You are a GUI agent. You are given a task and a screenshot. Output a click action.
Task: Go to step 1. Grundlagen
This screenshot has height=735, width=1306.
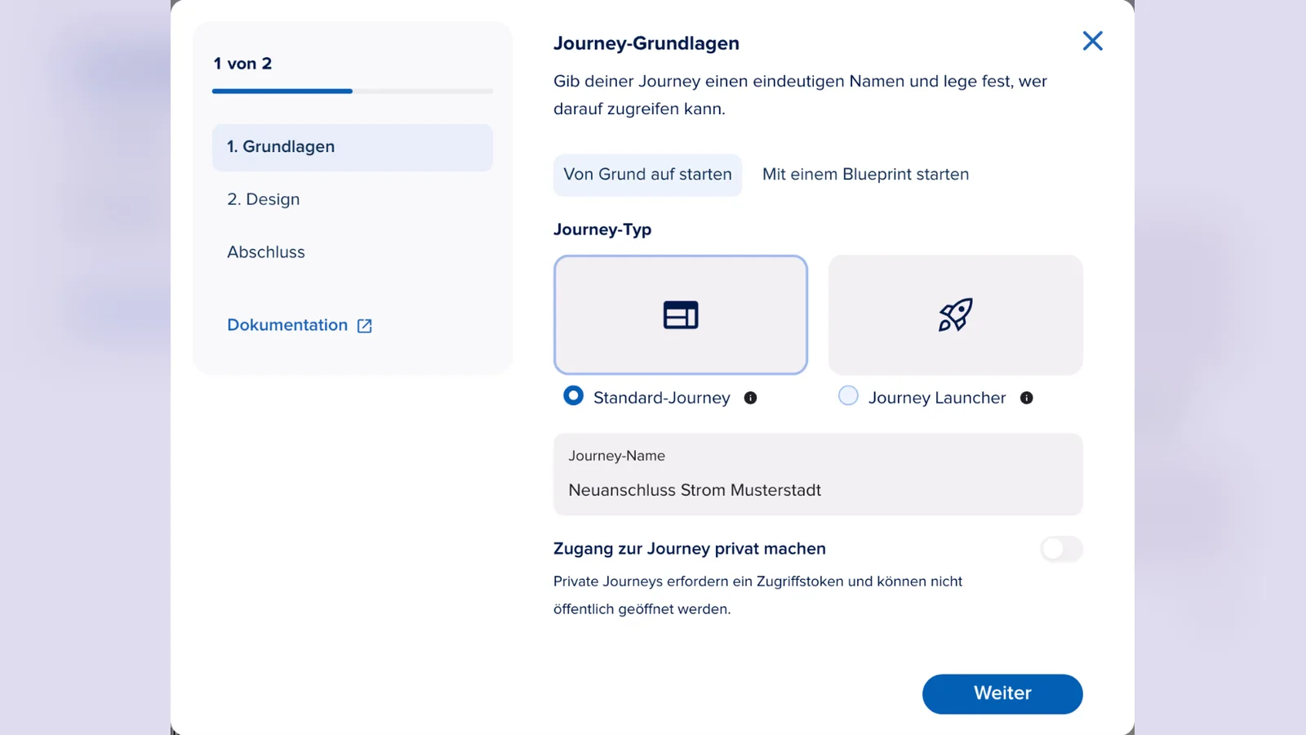(x=353, y=147)
